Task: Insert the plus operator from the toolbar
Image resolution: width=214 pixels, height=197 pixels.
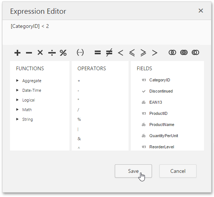Action: tap(17, 53)
